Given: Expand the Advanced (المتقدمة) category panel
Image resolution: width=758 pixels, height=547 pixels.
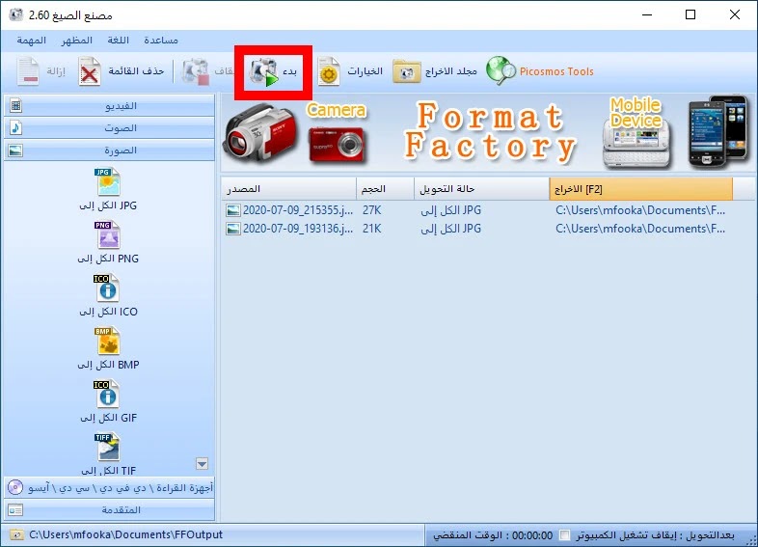Looking at the screenshot, I should pyautogui.click(x=109, y=509).
